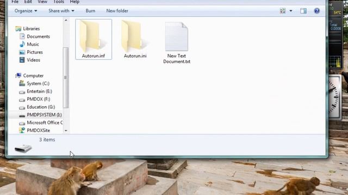
Task: Click the CPU meter gadget graph
Action: pos(335,62)
